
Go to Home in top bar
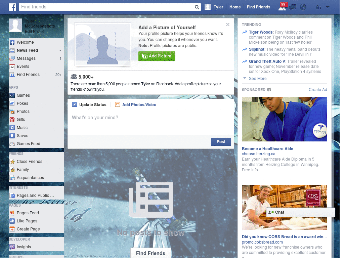[x=235, y=7]
